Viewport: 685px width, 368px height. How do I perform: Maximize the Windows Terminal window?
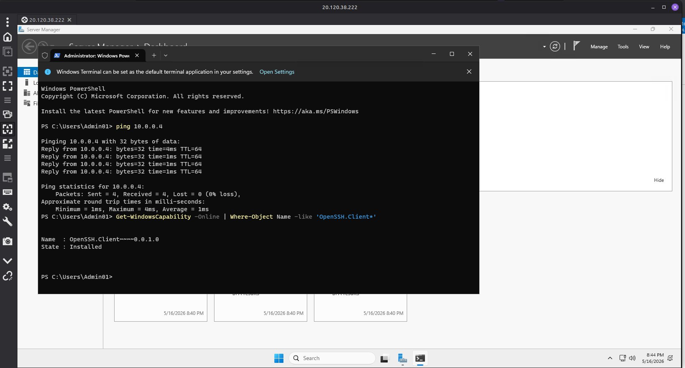(452, 54)
